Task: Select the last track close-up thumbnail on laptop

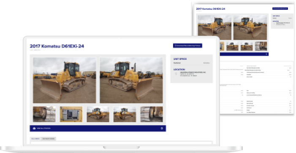Action: tap(152, 114)
